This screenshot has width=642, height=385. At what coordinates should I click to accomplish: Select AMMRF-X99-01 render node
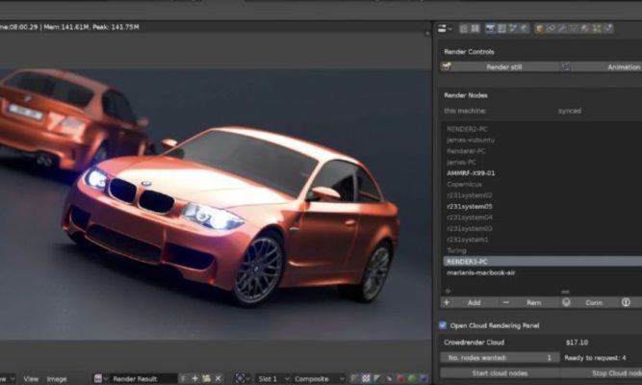click(471, 173)
